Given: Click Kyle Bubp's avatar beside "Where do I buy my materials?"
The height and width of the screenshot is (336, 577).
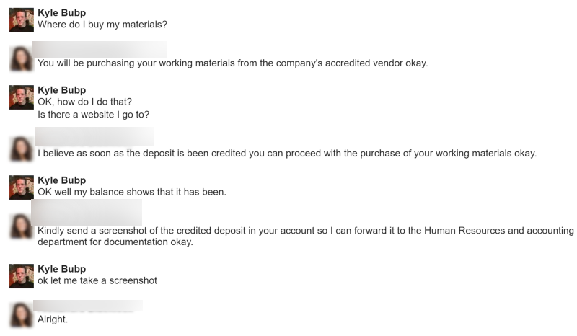Looking at the screenshot, I should point(22,19).
